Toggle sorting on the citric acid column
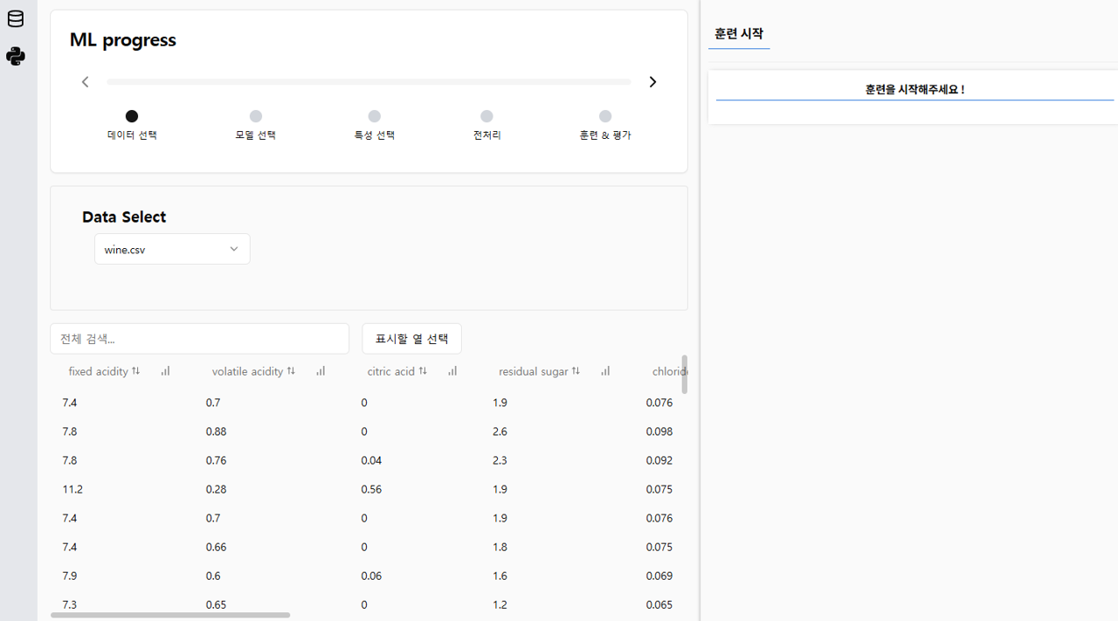 point(423,370)
